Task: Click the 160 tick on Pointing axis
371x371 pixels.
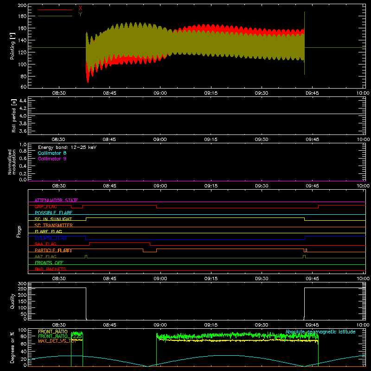Action: pos(22,28)
